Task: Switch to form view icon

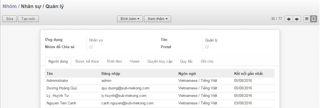Action: (314, 19)
